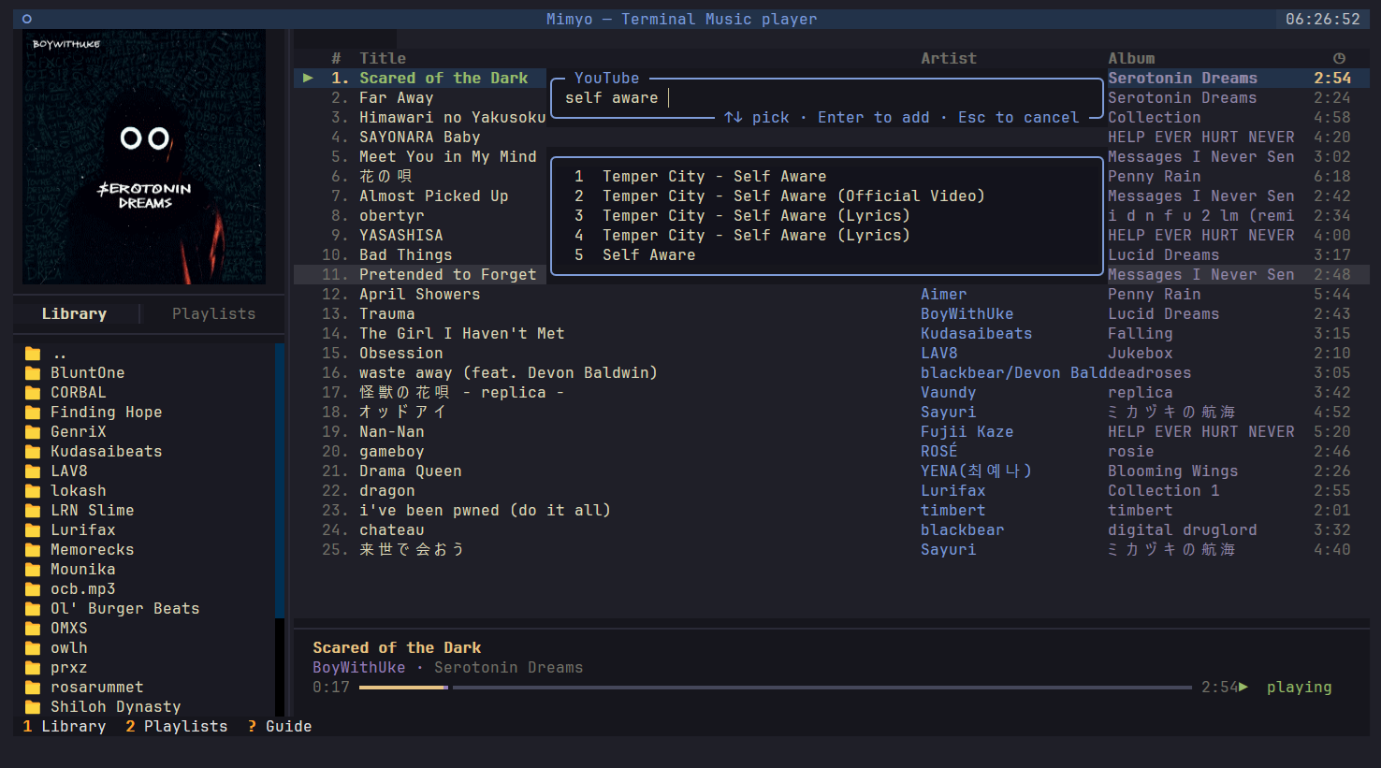Open the Finding Hope folder icon
The width and height of the screenshot is (1381, 768).
[33, 413]
